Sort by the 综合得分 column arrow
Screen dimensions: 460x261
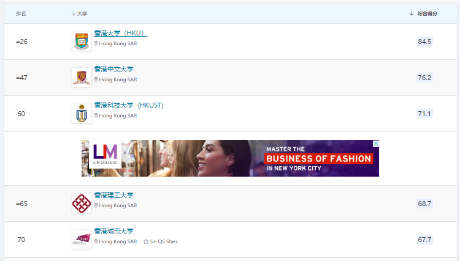click(x=412, y=13)
